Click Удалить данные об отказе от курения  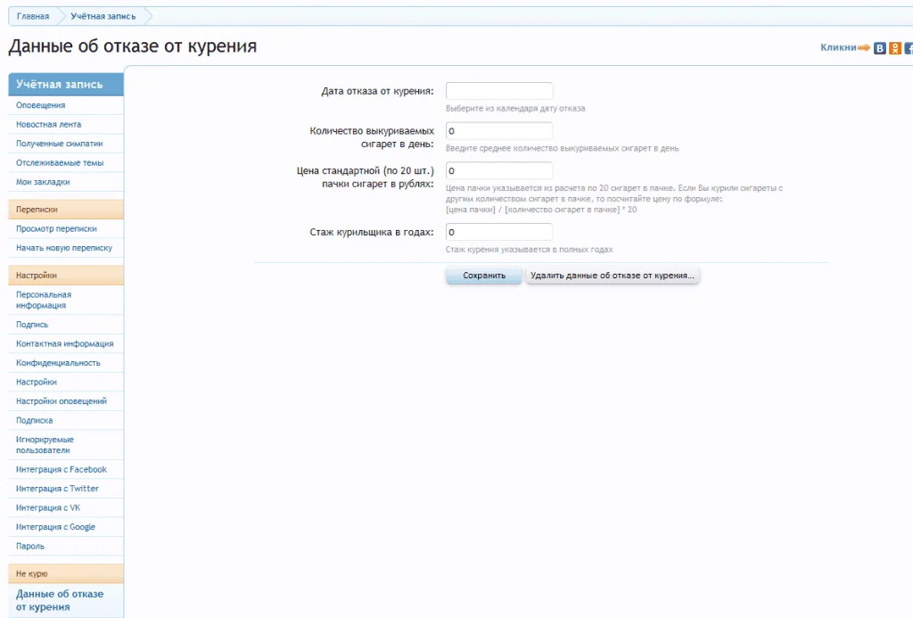click(612, 276)
